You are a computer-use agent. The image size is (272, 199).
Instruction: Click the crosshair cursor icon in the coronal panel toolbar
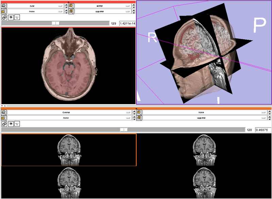[16, 123]
